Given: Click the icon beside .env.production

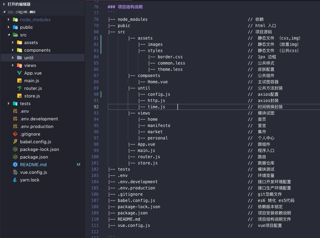Looking at the screenshot, I should pyautogui.click(x=15, y=127).
